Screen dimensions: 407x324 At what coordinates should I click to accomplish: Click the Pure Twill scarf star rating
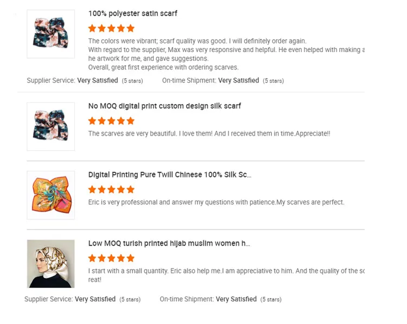coord(111,189)
